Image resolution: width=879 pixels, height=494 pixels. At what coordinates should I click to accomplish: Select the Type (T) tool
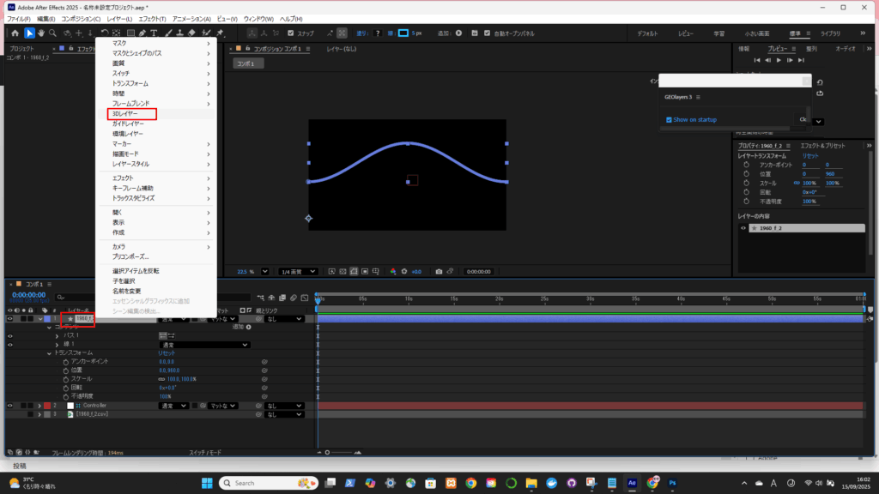(x=154, y=33)
